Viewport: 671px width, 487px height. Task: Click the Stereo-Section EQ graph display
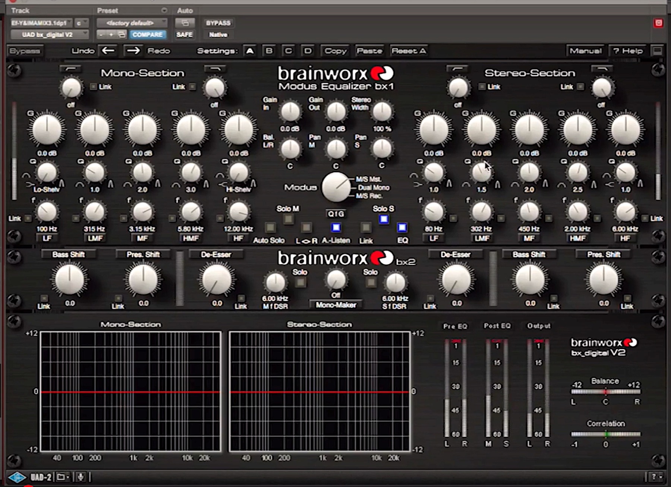(320, 392)
